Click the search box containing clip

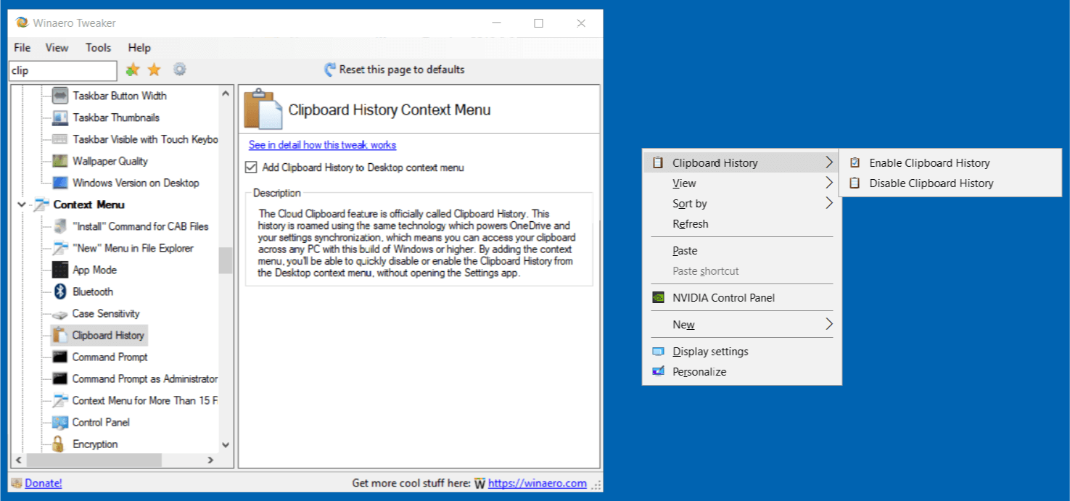62,70
